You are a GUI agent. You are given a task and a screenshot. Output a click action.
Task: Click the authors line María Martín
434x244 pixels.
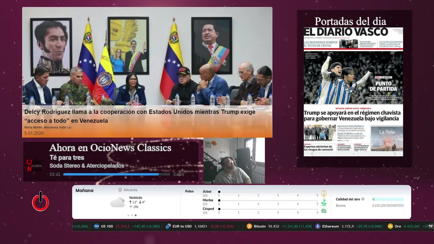[x=48, y=127]
